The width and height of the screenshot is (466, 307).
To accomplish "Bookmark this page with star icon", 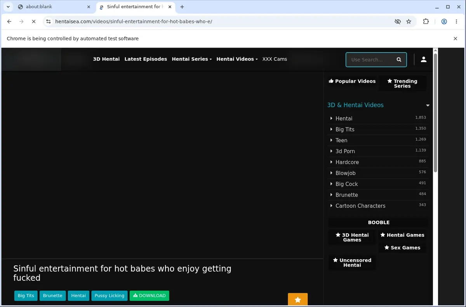I will click(409, 21).
